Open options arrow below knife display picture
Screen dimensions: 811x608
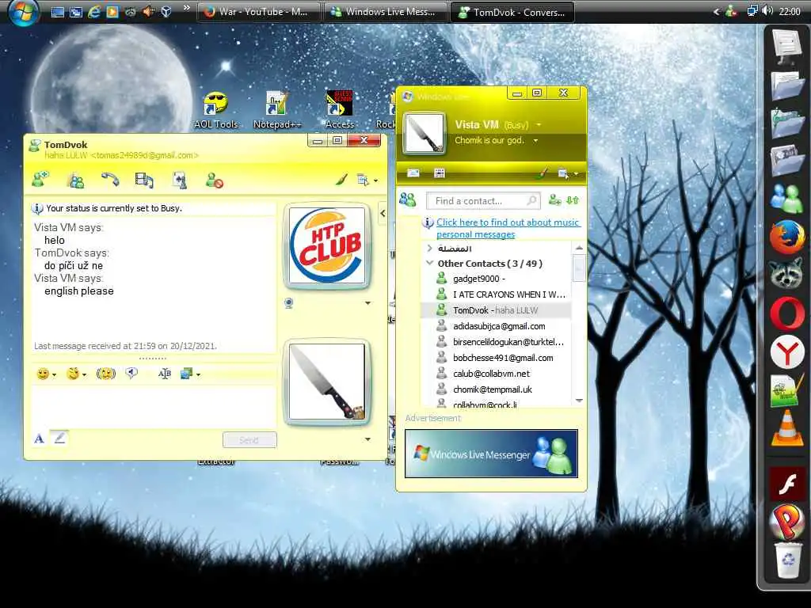(367, 439)
